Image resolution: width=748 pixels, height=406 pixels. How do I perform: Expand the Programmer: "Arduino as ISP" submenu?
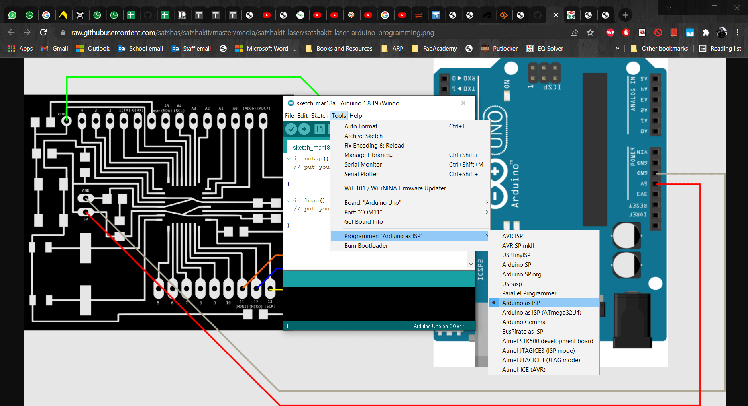click(410, 236)
